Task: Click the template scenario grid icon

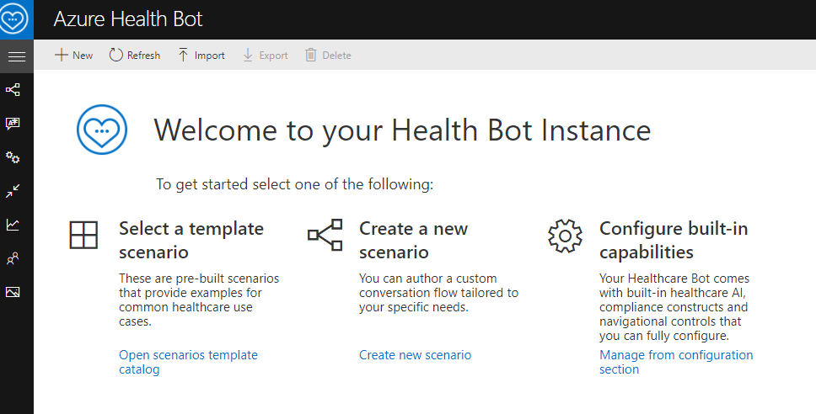Action: tap(84, 235)
